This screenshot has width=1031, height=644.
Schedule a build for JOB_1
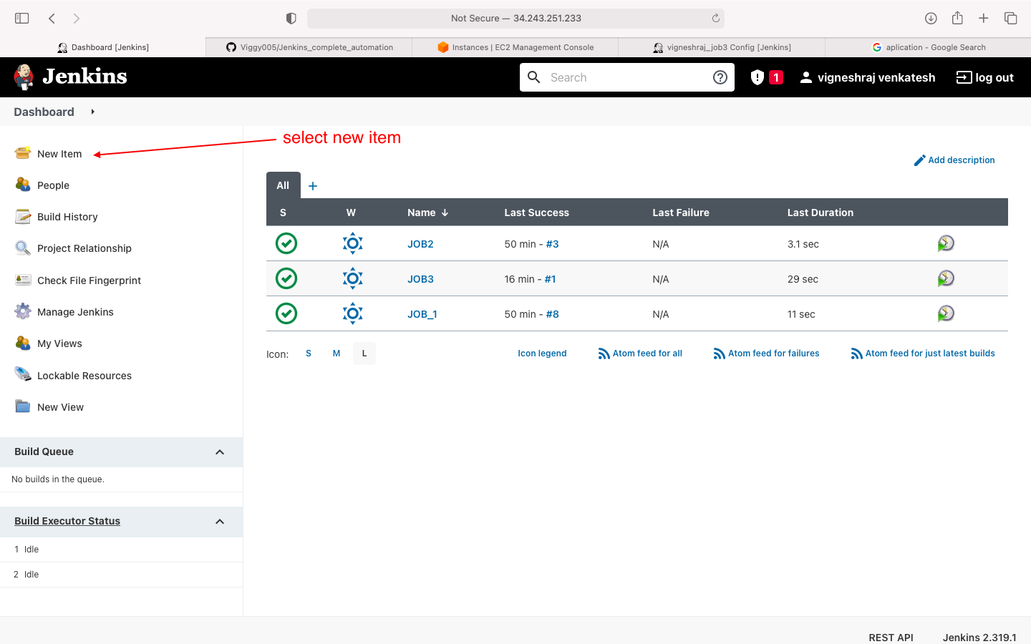pos(946,313)
